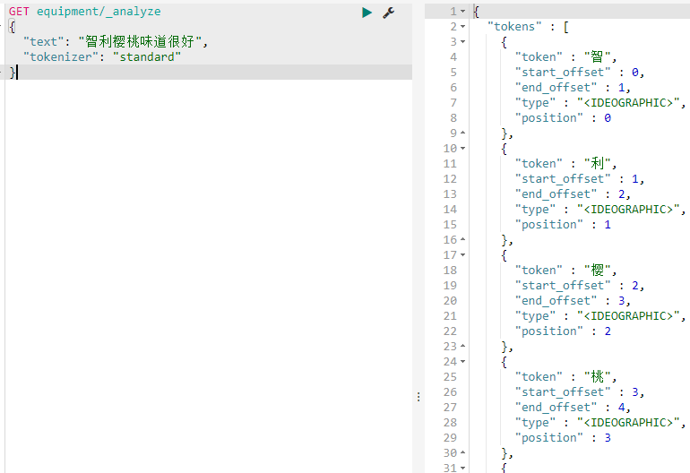Click end_offset value 2 on line 13
This screenshot has height=473, width=690.
coord(621,194)
